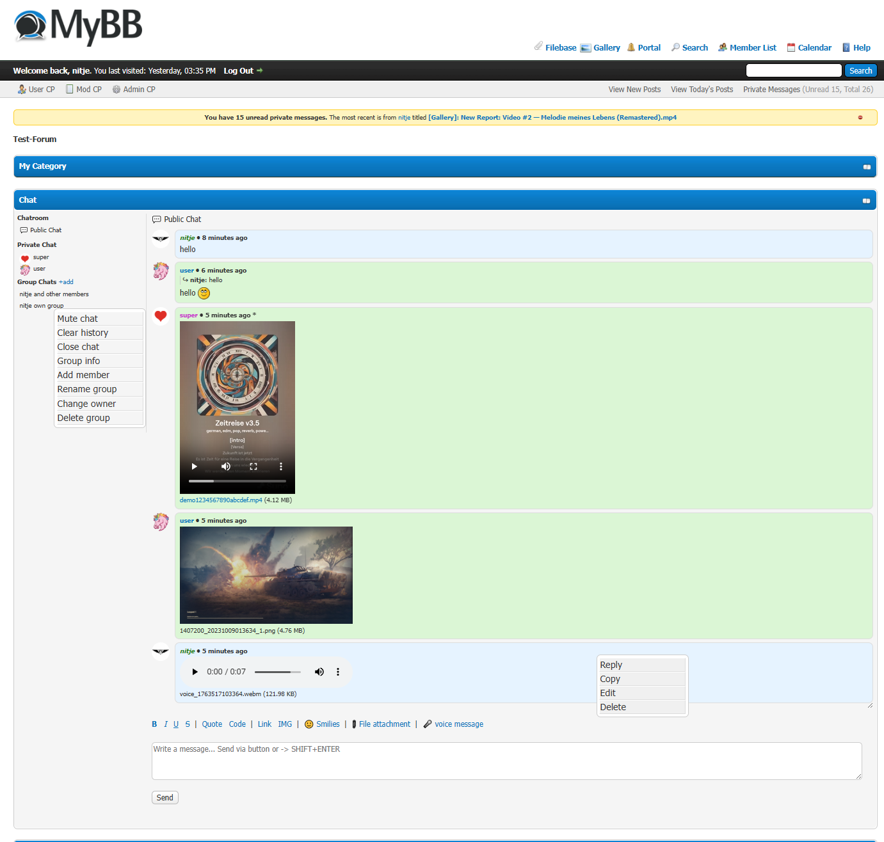Choose Delete from message context menu

point(613,707)
